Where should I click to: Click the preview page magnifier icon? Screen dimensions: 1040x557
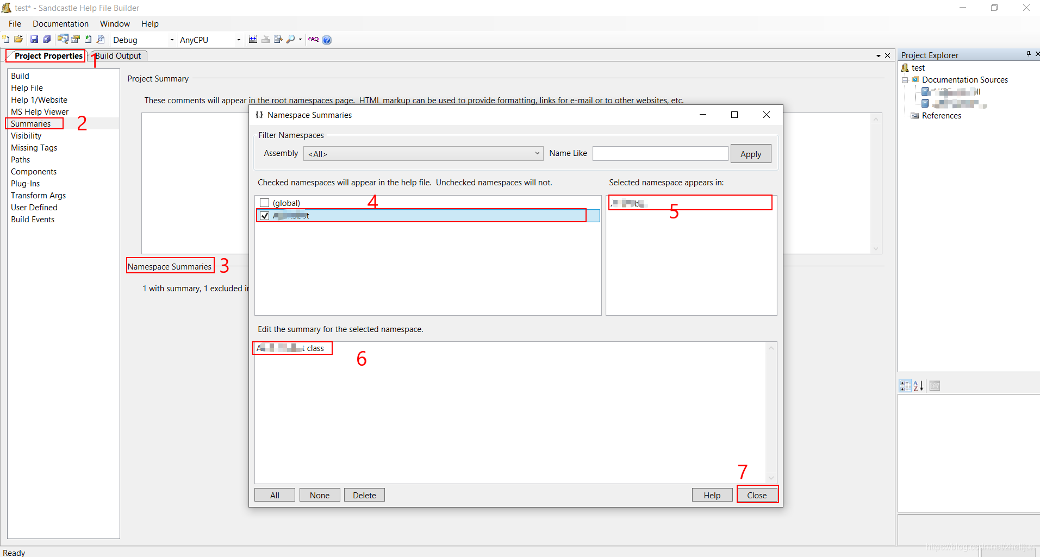pos(101,39)
